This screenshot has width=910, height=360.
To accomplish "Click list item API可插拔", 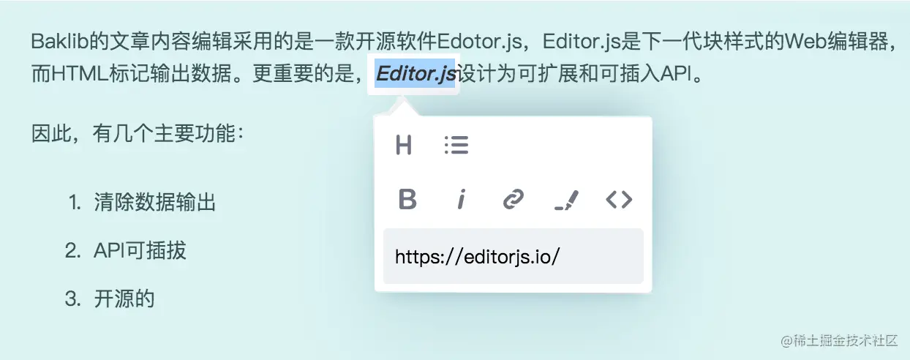I will coord(140,251).
